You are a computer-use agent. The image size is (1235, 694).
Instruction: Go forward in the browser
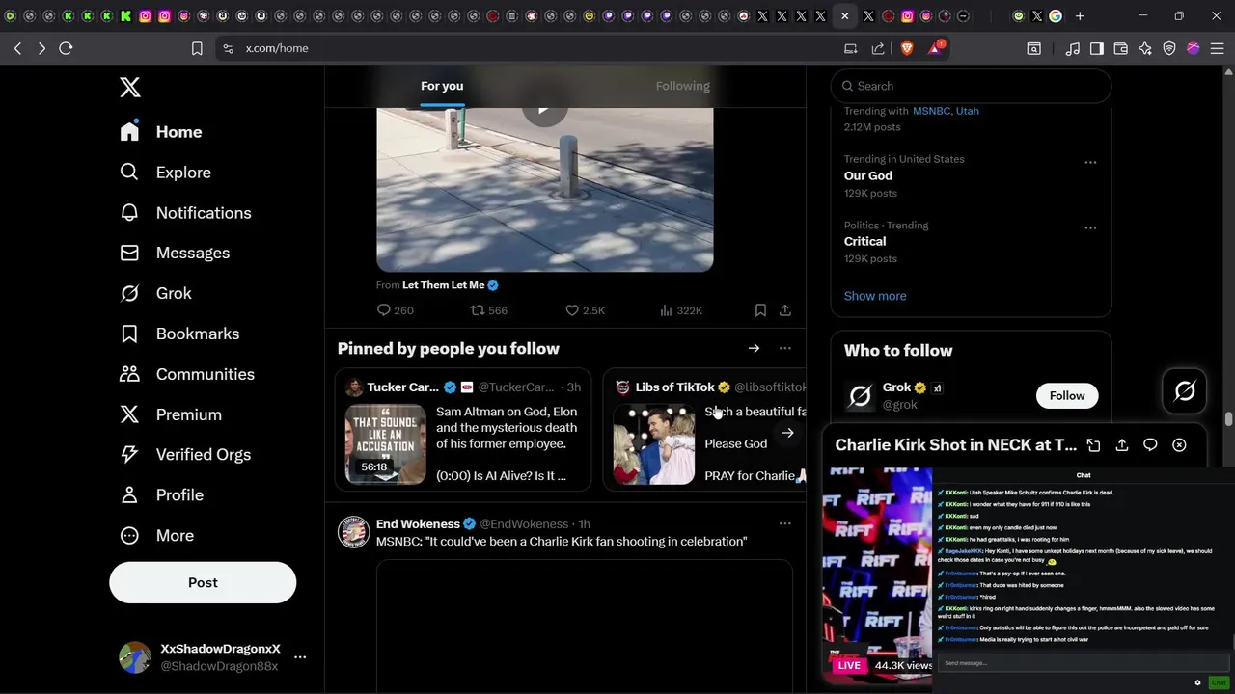point(41,48)
